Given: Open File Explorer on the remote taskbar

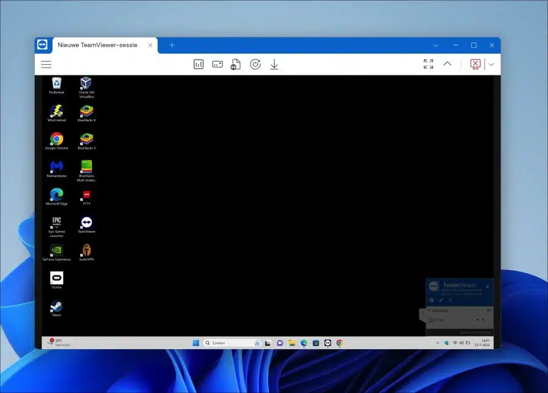Looking at the screenshot, I should tap(292, 343).
